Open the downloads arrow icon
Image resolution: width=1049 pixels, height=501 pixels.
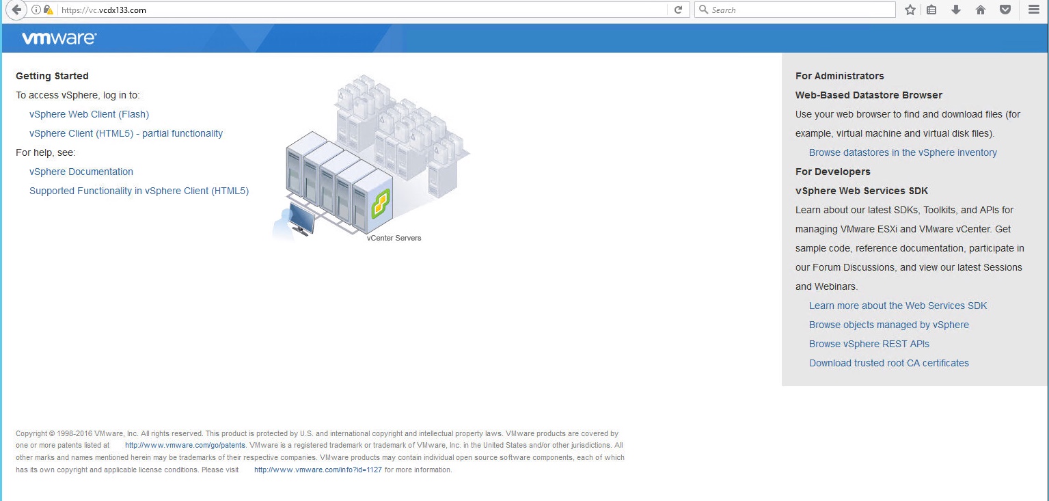(956, 10)
